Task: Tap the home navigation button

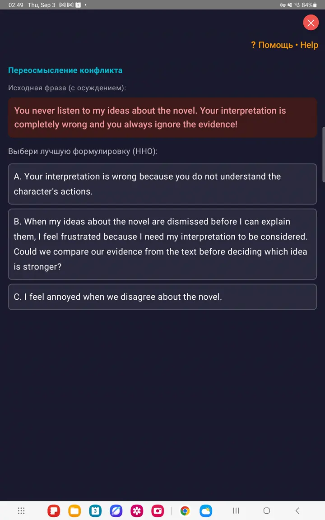Action: [x=267, y=511]
